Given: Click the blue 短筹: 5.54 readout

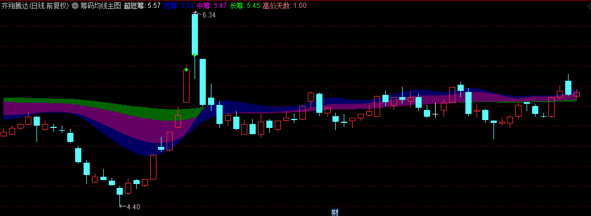Looking at the screenshot, I should (179, 6).
